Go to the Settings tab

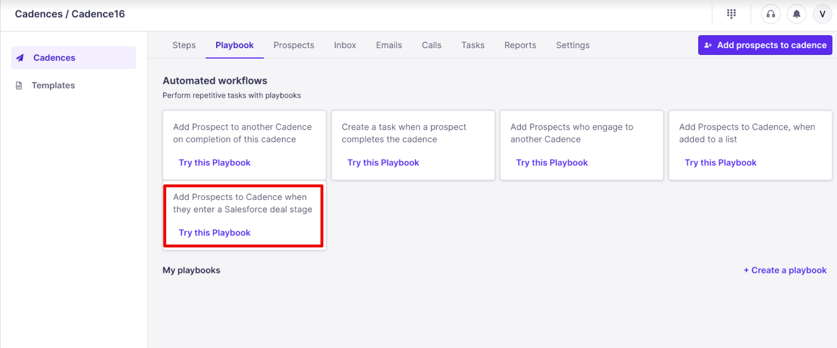(573, 45)
